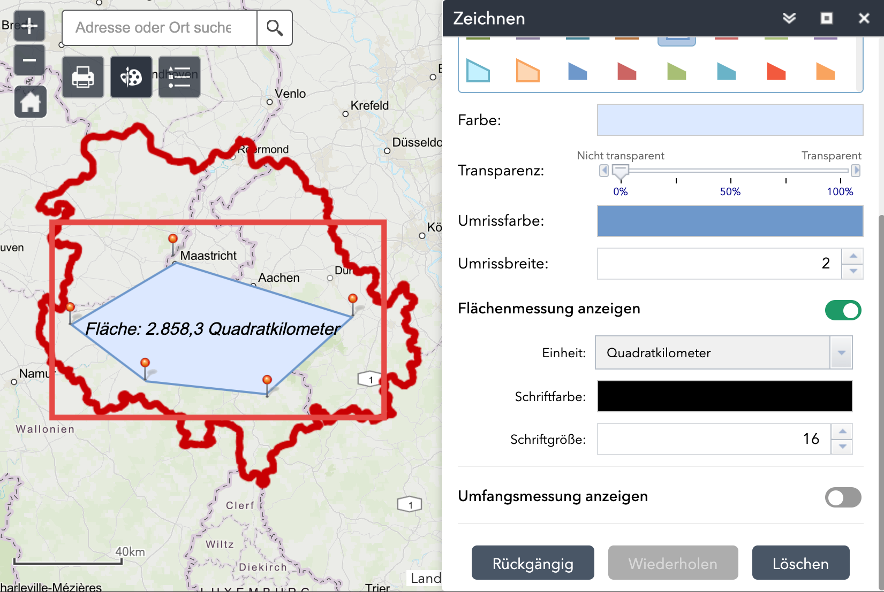Open the legend list widget
This screenshot has height=592, width=884.
point(179,78)
